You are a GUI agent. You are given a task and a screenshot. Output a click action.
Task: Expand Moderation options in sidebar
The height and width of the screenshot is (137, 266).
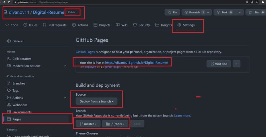(37, 66)
